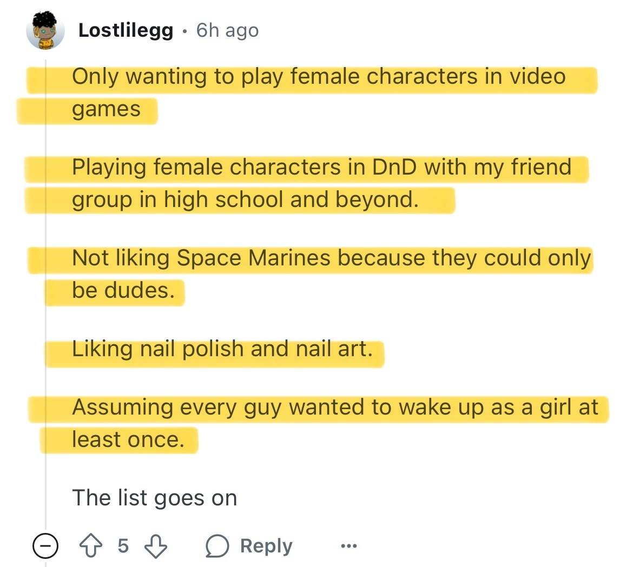The height and width of the screenshot is (567, 633).
Task: Click the vote score number 5
Action: point(123,546)
